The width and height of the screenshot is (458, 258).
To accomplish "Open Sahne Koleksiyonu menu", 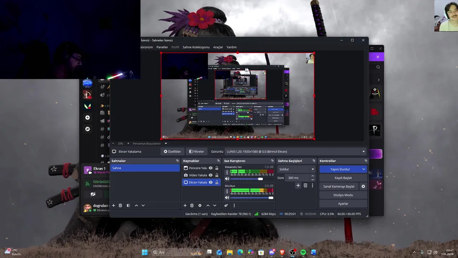I will [x=196, y=47].
